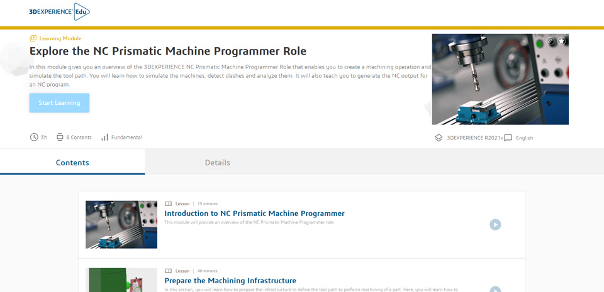Click the '3DEXPERIENCE R2021x' version text
This screenshot has height=292, width=604.
point(475,138)
